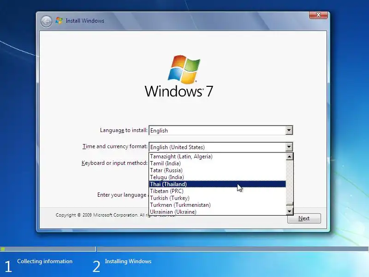The image size is (369, 277).
Task: Click the round back arrow button
Action: point(47,21)
